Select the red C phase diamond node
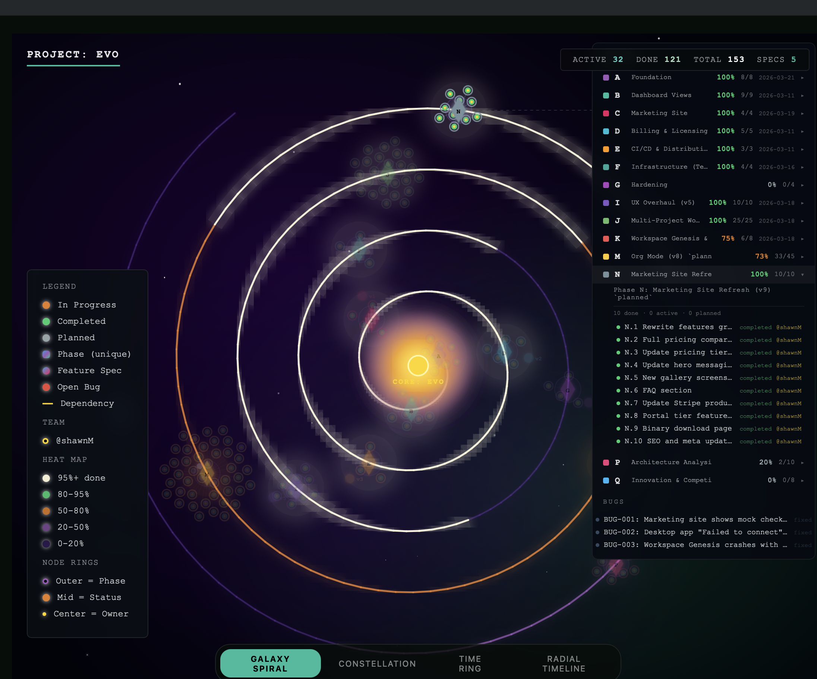 pyautogui.click(x=372, y=319)
